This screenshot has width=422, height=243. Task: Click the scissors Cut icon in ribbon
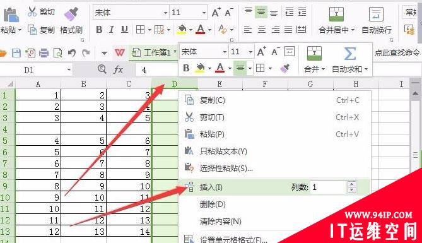click(32, 11)
